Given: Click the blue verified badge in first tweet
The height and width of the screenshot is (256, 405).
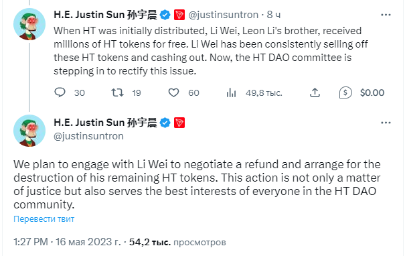Looking at the screenshot, I should [x=165, y=15].
